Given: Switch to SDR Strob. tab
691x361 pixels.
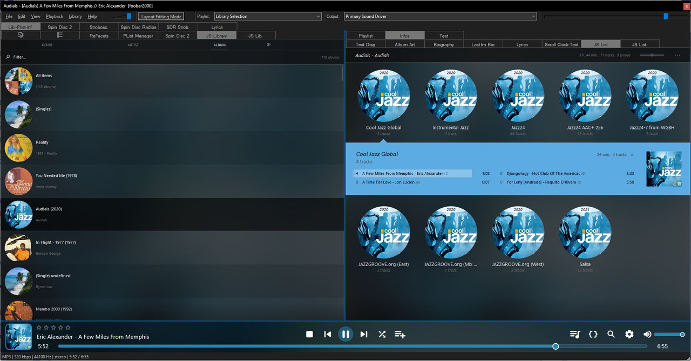Looking at the screenshot, I should (x=178, y=27).
